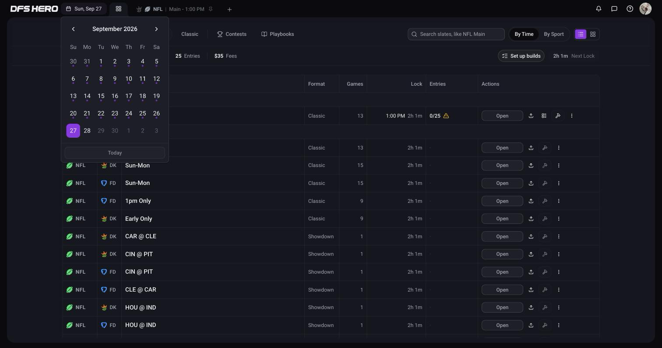This screenshot has width=662, height=348.
Task: Click the Format column header
Action: 317,84
